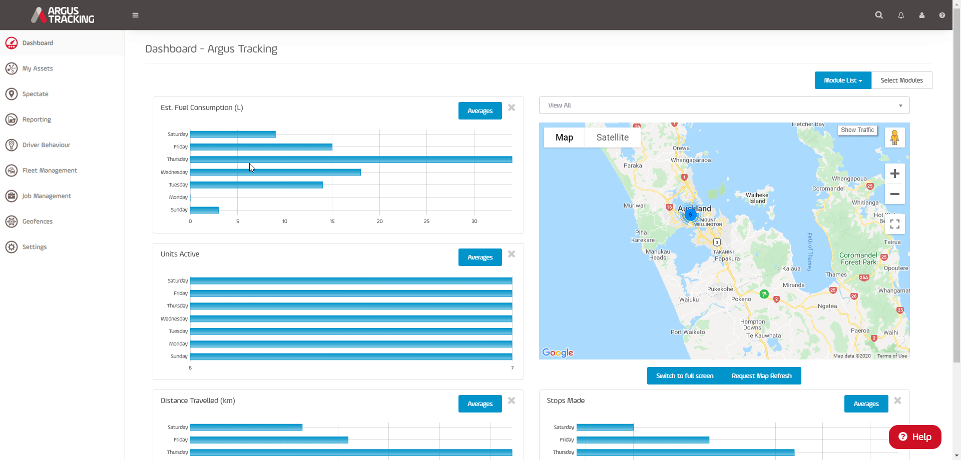Select Fleet Management in the sidebar
The width and height of the screenshot is (961, 460).
coord(49,170)
